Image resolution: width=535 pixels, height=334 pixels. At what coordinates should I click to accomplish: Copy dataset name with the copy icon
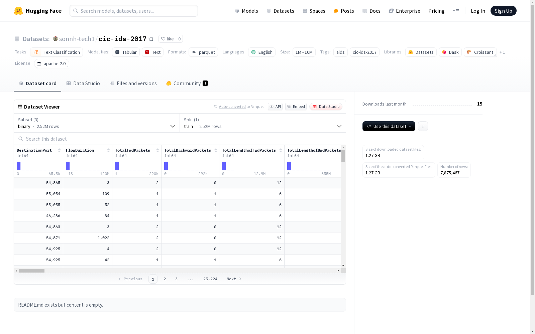[151, 39]
